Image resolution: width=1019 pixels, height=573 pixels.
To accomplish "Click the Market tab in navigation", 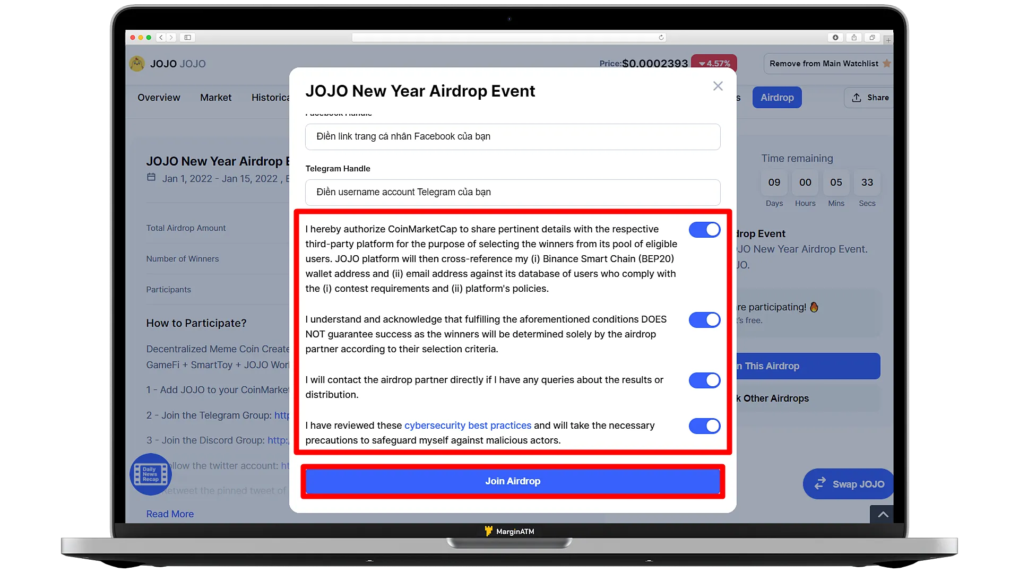I will 215,97.
